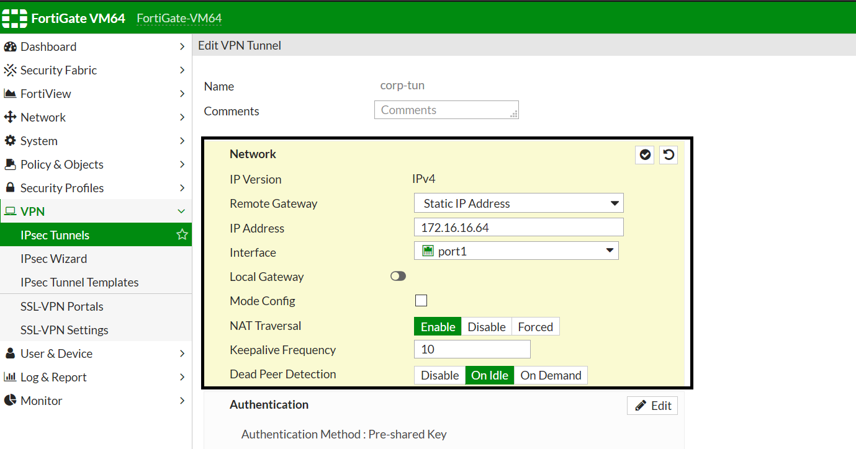
Task: Expand FortiView menu chevron
Action: [x=182, y=94]
